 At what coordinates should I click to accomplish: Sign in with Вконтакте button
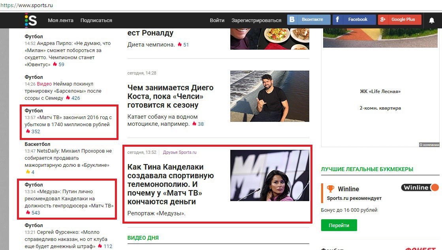pos(308,19)
